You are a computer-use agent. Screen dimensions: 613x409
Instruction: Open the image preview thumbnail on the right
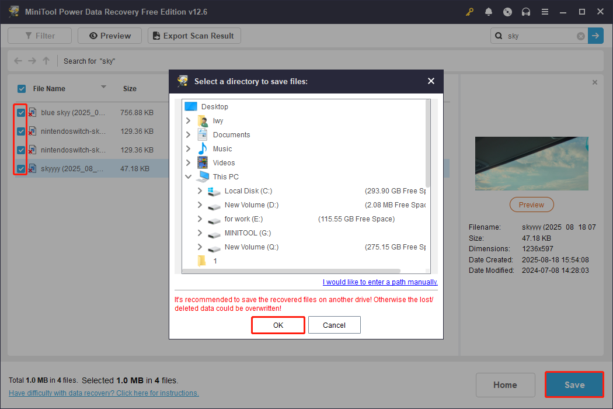[x=531, y=164]
